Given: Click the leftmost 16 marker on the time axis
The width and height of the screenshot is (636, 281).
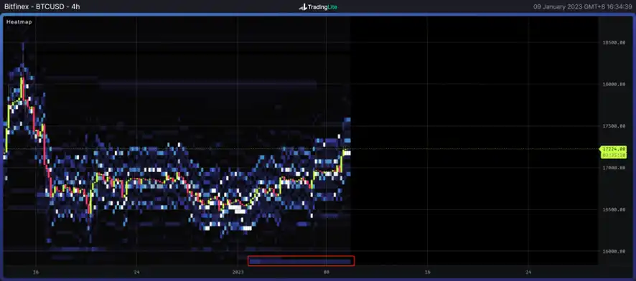Looking at the screenshot, I should 36,272.
